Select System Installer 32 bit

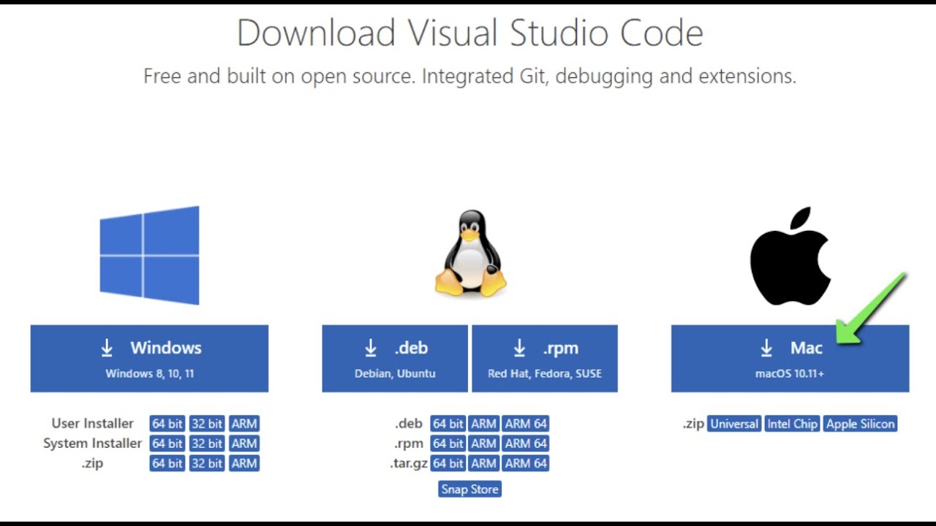(207, 443)
